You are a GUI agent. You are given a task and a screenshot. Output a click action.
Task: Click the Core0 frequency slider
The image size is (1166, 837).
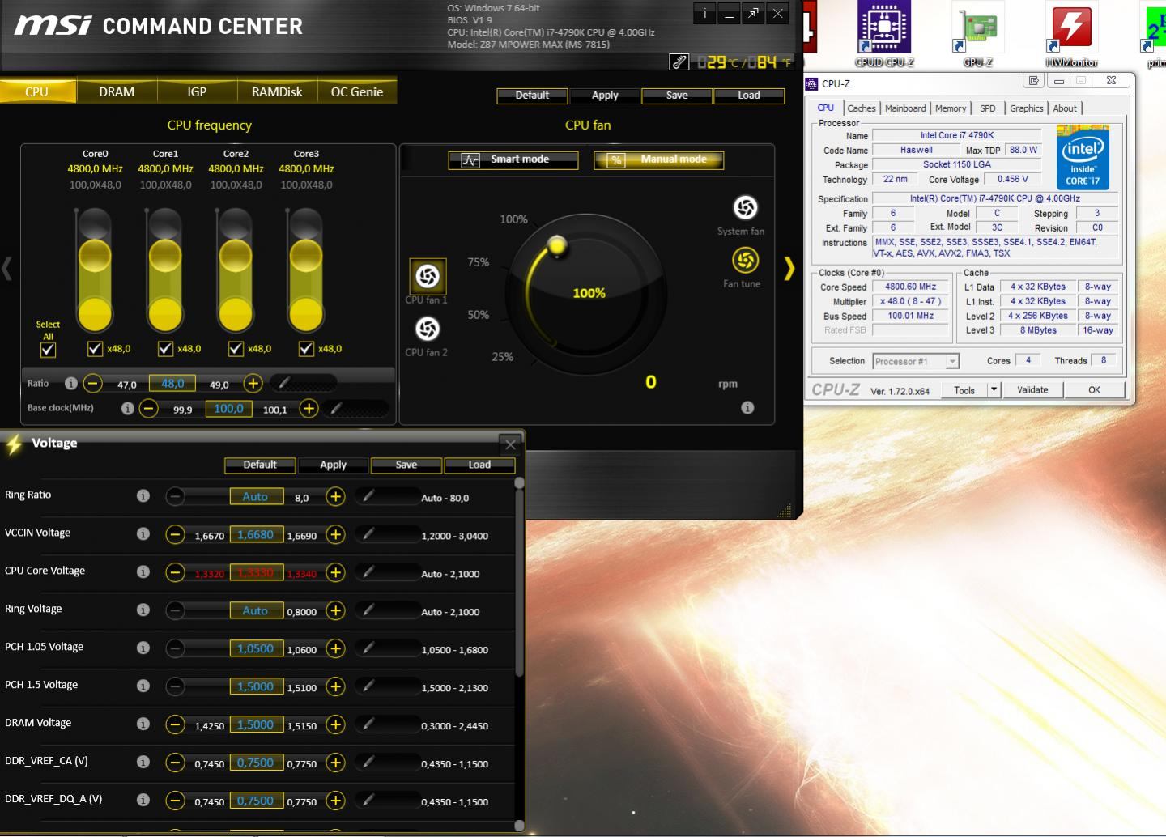coord(95,270)
